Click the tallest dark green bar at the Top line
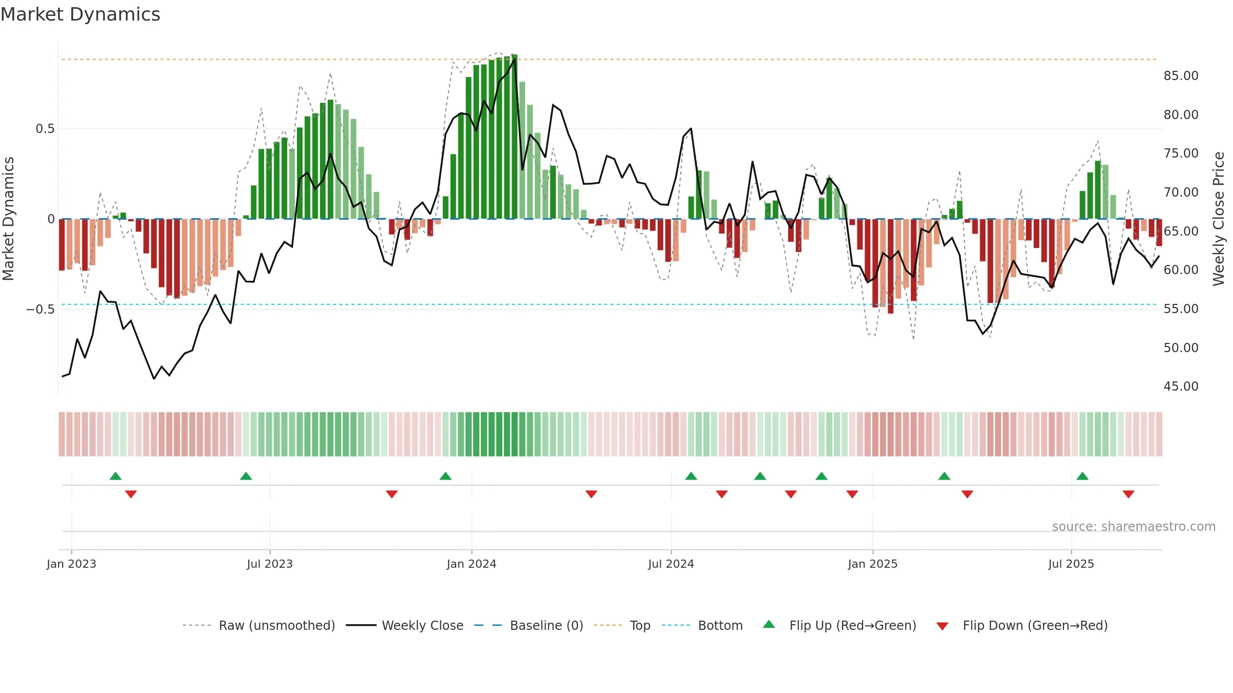Screen dimensions: 1233x693 pos(514,137)
